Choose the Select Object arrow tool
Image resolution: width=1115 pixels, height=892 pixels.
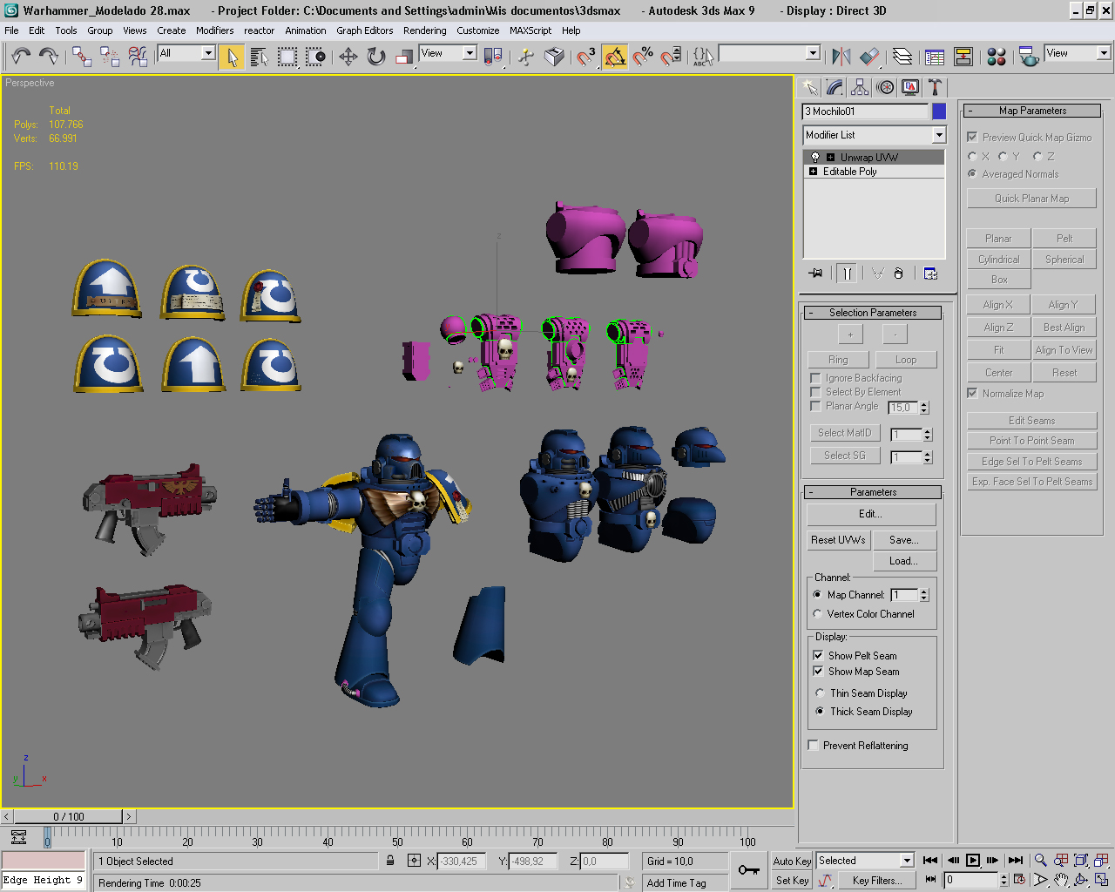pos(232,57)
